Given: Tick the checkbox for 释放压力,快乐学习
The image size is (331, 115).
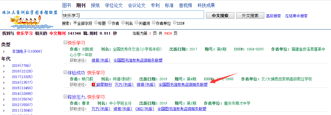Looking at the screenshot, I should [x=65, y=97].
